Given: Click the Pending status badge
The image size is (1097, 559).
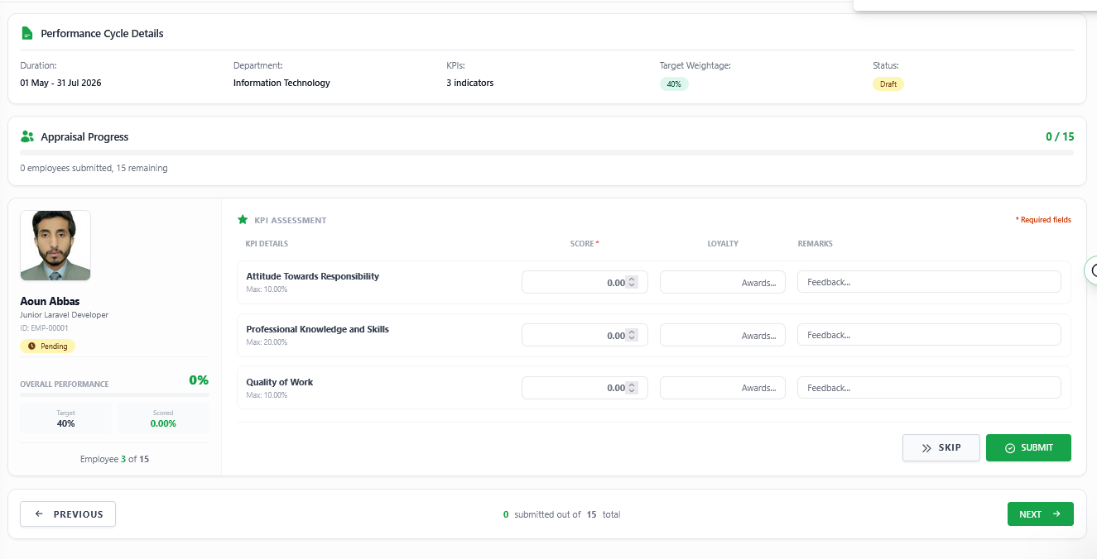Looking at the screenshot, I should click(48, 346).
